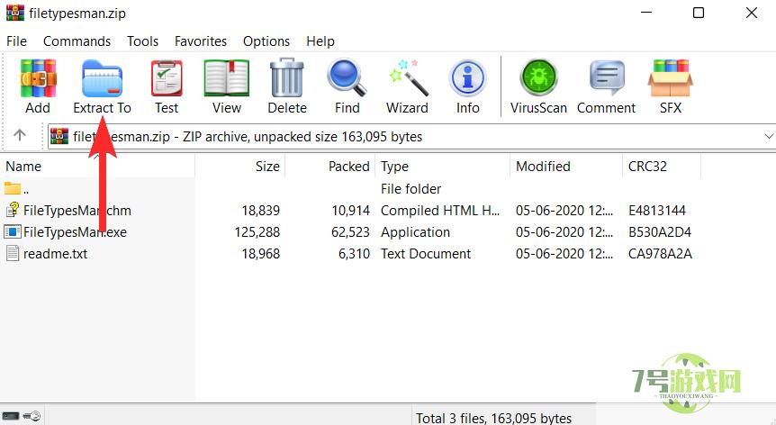The image size is (776, 425).
Task: Expand the address bar path dropdown
Action: (x=768, y=136)
